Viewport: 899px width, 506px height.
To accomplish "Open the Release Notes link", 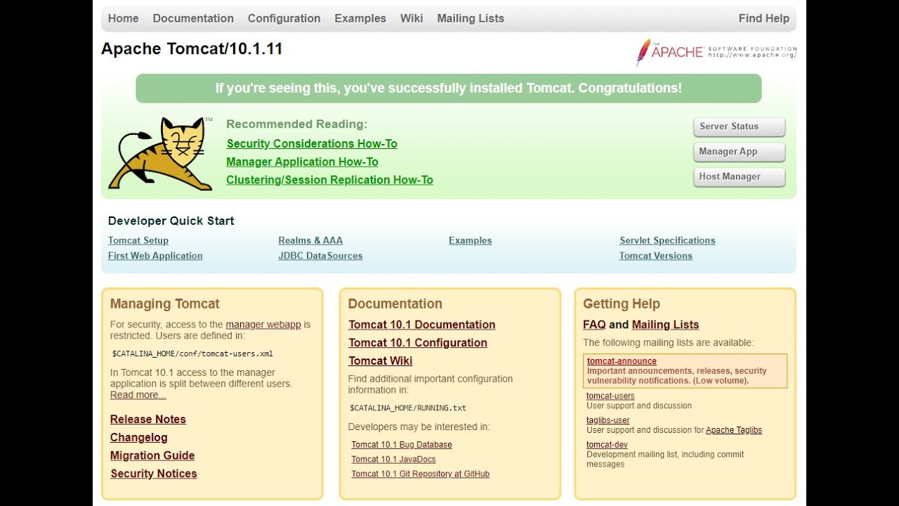I will 148,420.
